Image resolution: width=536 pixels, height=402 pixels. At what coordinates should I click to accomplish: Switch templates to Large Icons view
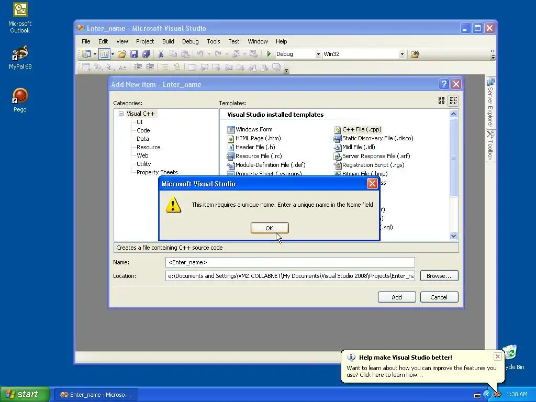[x=441, y=100]
